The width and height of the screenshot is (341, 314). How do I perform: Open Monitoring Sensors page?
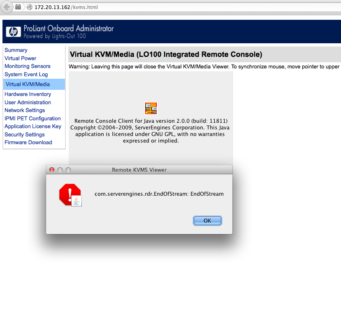(x=28, y=66)
